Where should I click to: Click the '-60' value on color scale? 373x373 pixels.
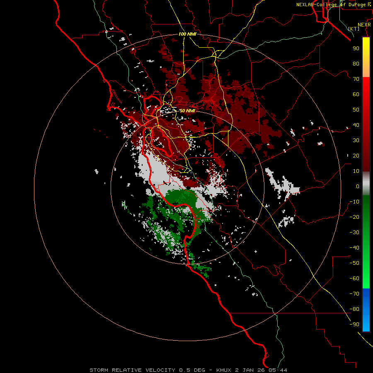point(354,279)
